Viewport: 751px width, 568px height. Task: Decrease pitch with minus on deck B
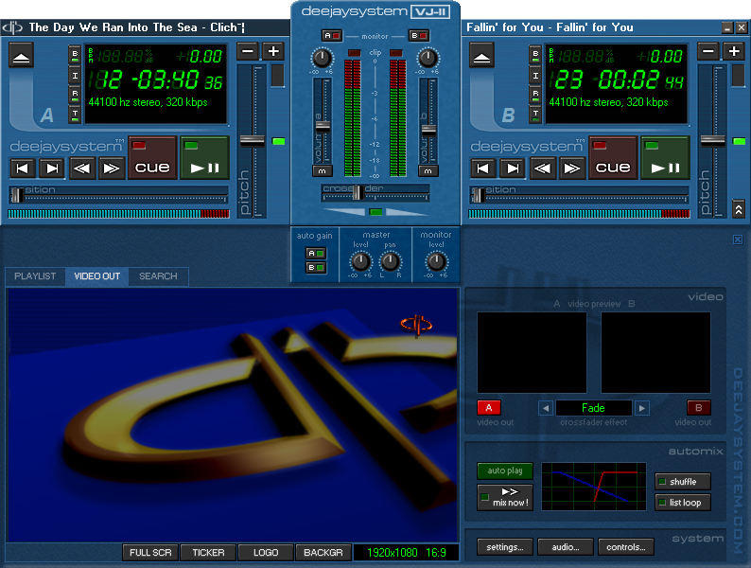point(708,51)
